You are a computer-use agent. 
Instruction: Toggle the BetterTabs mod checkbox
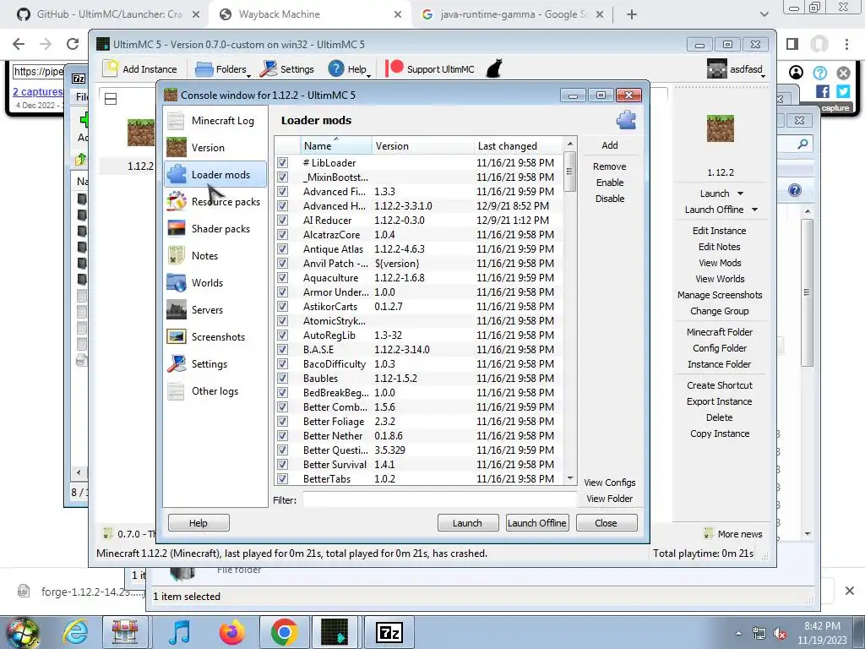282,478
